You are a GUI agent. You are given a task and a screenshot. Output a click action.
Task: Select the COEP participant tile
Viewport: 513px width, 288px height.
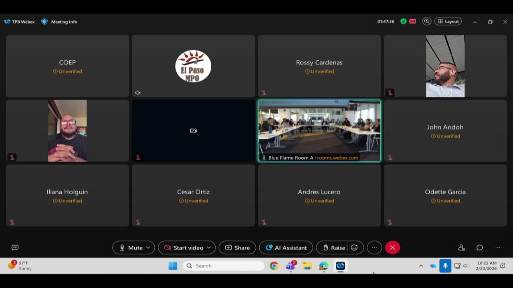[x=67, y=66]
